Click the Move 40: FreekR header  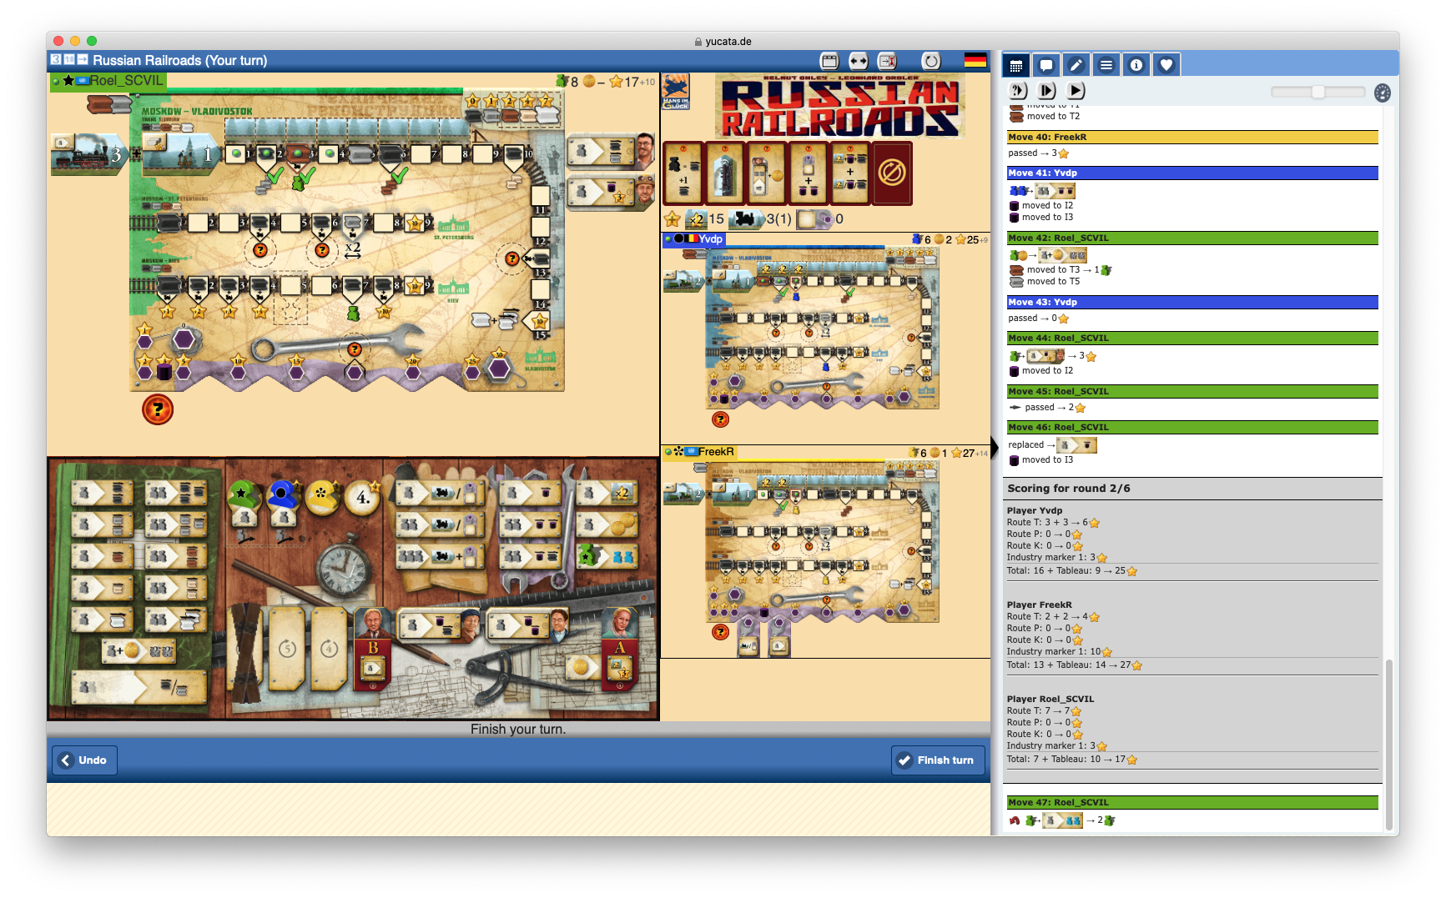pos(1192,138)
